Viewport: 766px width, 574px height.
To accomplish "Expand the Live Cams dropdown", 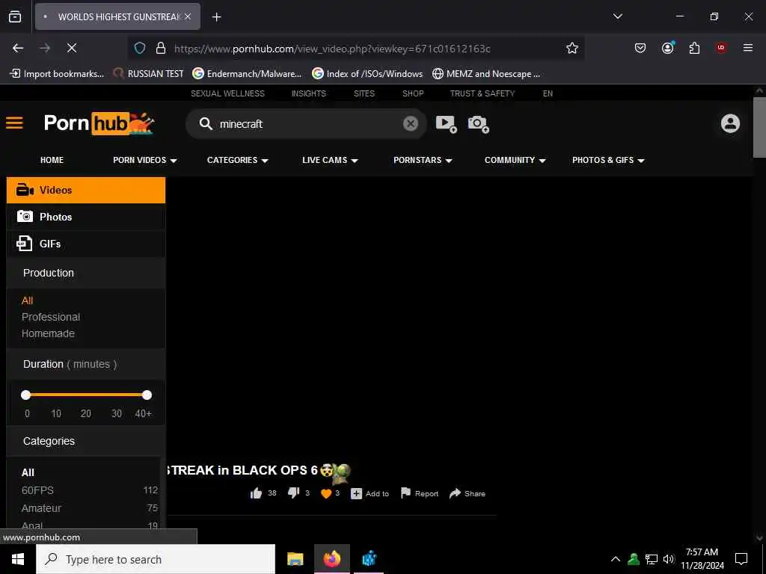I will 330,160.
